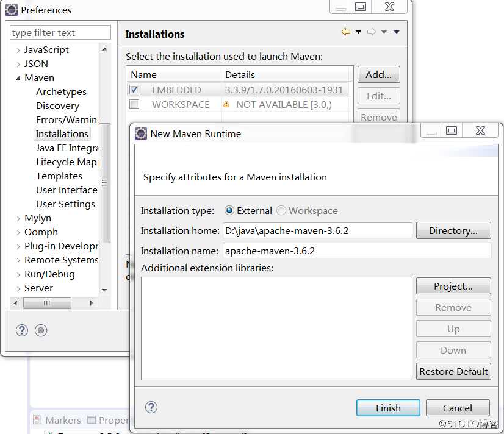Select Templates under Maven
This screenshot has height=434, width=504.
click(59, 176)
